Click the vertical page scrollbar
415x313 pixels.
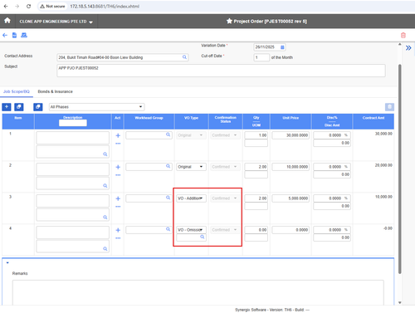(x=400, y=169)
